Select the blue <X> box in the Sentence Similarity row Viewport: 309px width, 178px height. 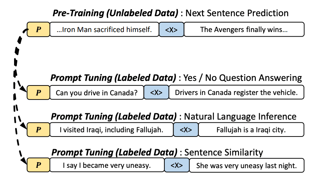[x=177, y=165]
